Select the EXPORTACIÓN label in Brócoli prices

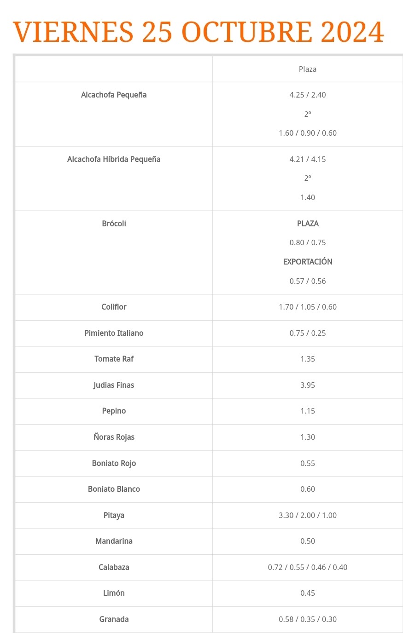tap(308, 262)
